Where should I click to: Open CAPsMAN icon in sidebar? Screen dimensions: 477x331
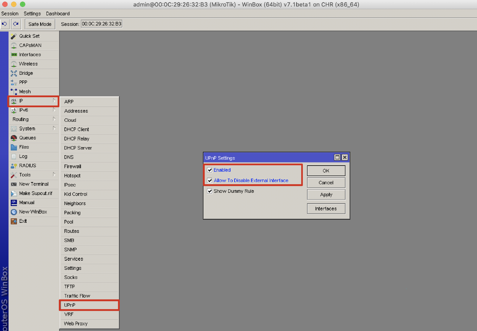[x=14, y=45]
